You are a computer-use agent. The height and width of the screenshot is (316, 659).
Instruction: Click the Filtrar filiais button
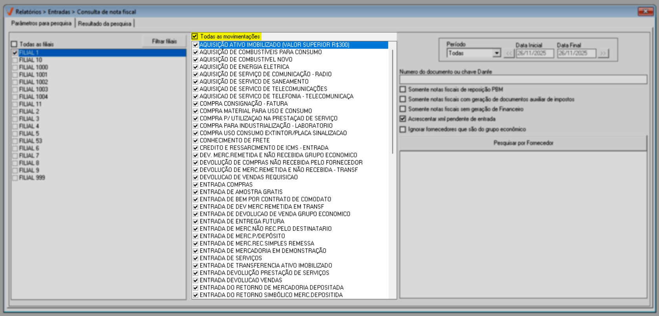pos(164,41)
